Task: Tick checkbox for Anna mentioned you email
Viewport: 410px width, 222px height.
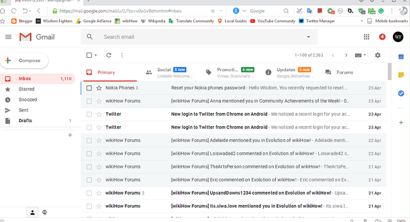Action: 89,101
